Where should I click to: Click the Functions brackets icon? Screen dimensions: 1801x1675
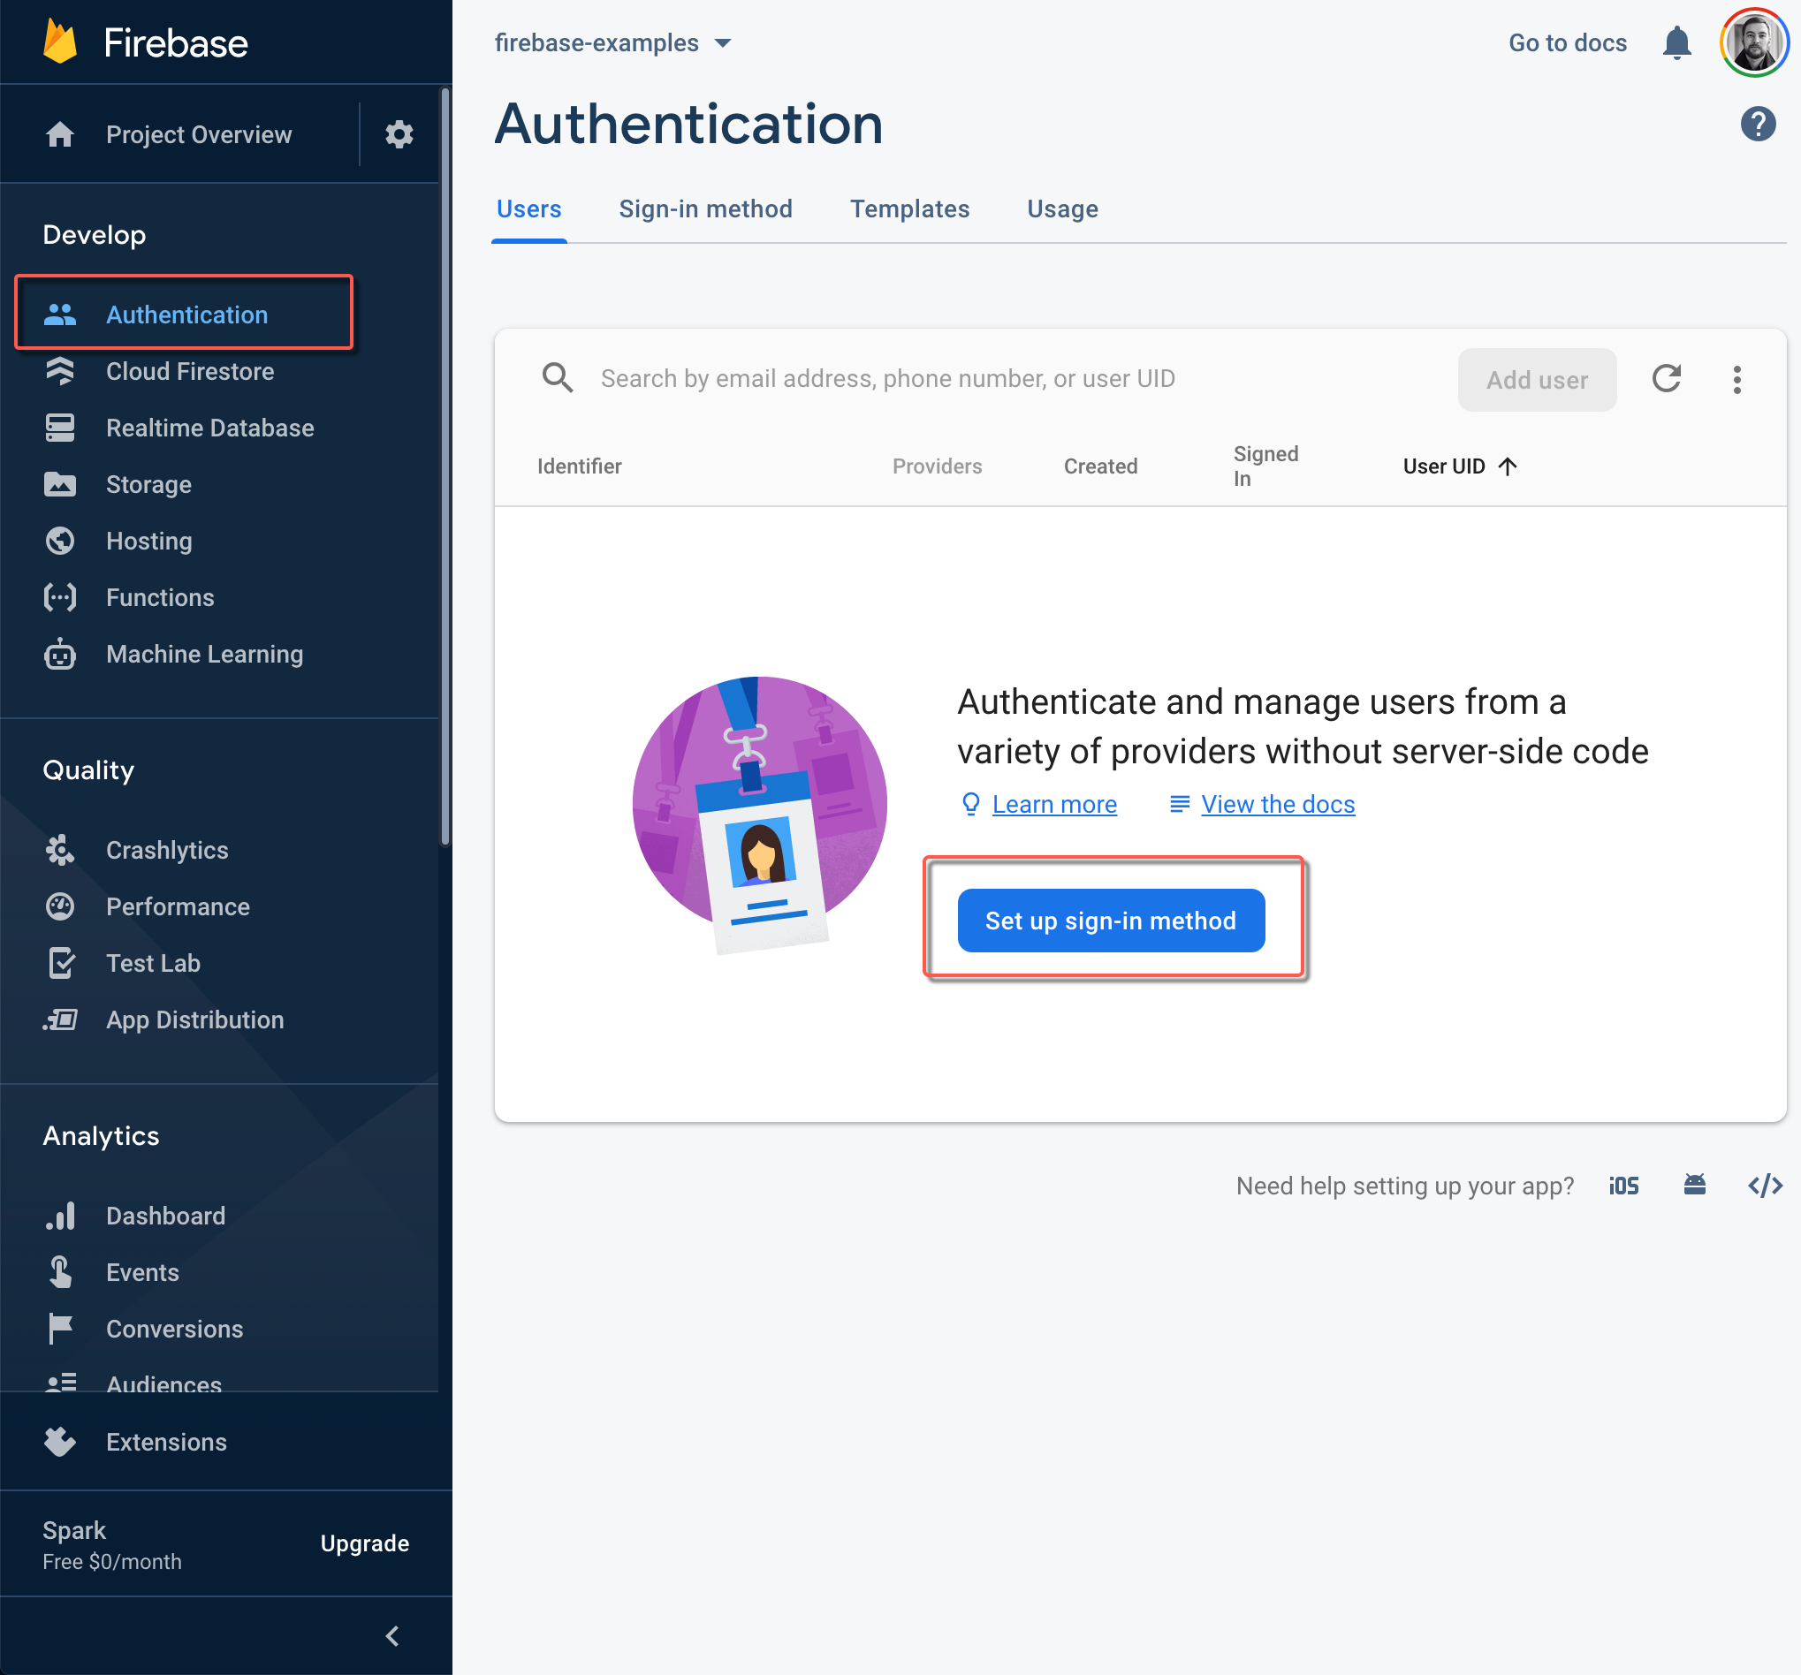click(60, 597)
